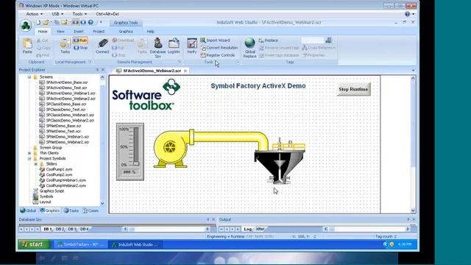The height and width of the screenshot is (265, 471).
Task: Click the Stop button in Local Management
Action: click(81, 48)
